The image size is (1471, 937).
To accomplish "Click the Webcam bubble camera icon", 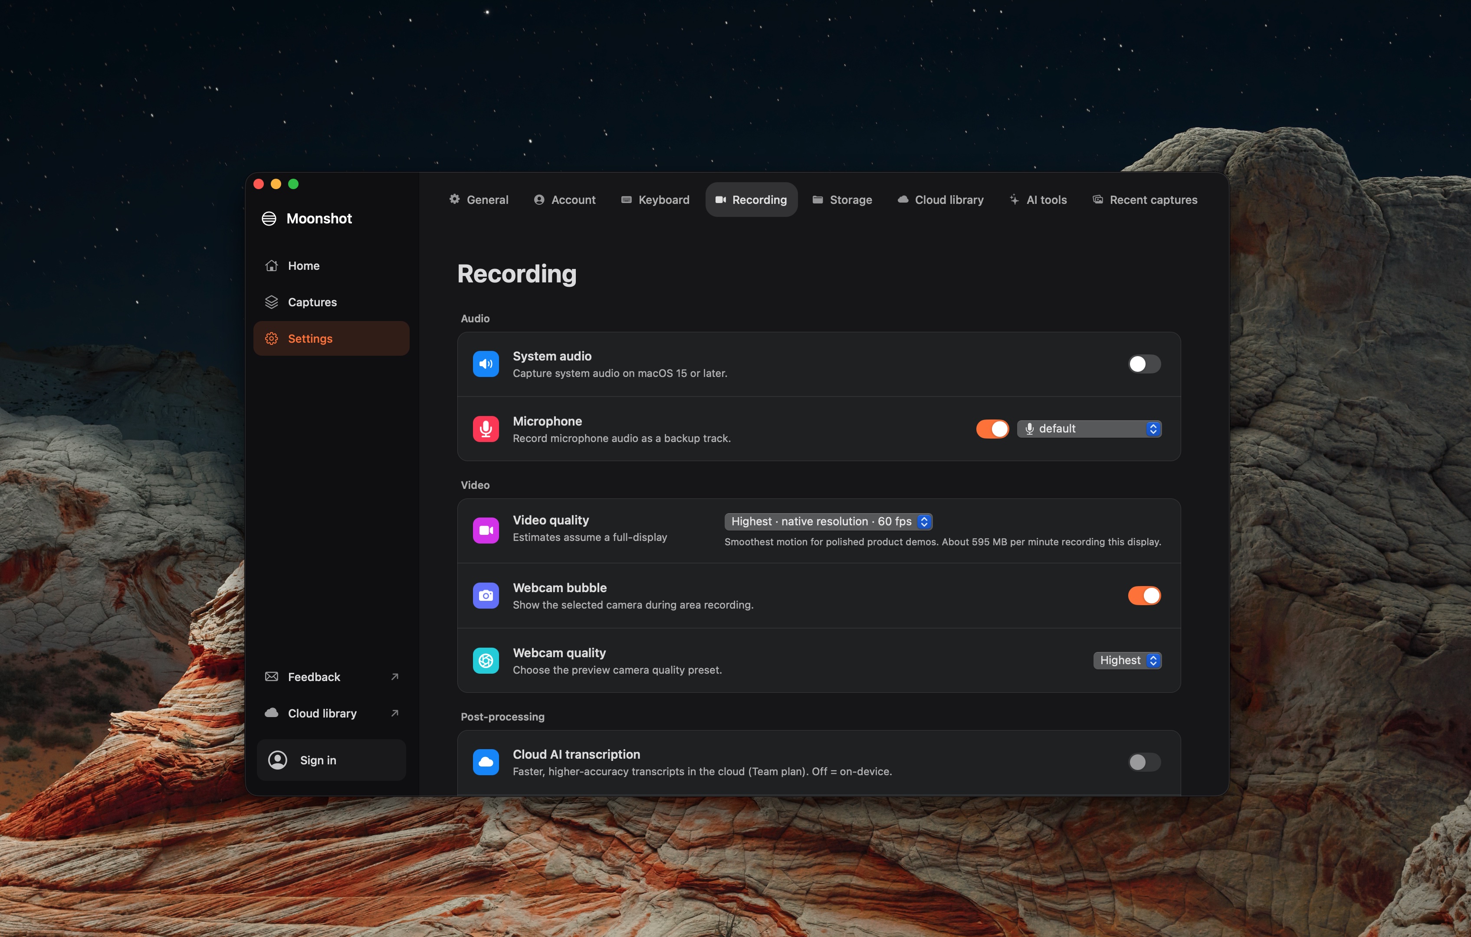I will point(486,596).
